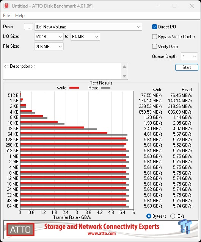
Task: Click the ATTO app icon in title bar
Action: tap(6, 6)
